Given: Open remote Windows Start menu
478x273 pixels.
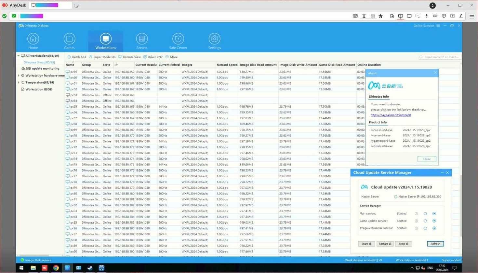Looking at the screenshot, I should (21, 268).
